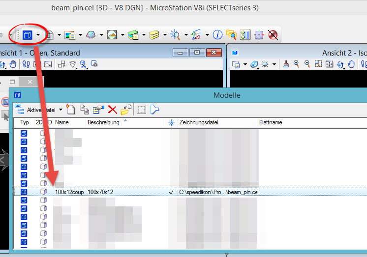
Task: Expand the Level Manager dropdown arrow
Action: pos(144,35)
